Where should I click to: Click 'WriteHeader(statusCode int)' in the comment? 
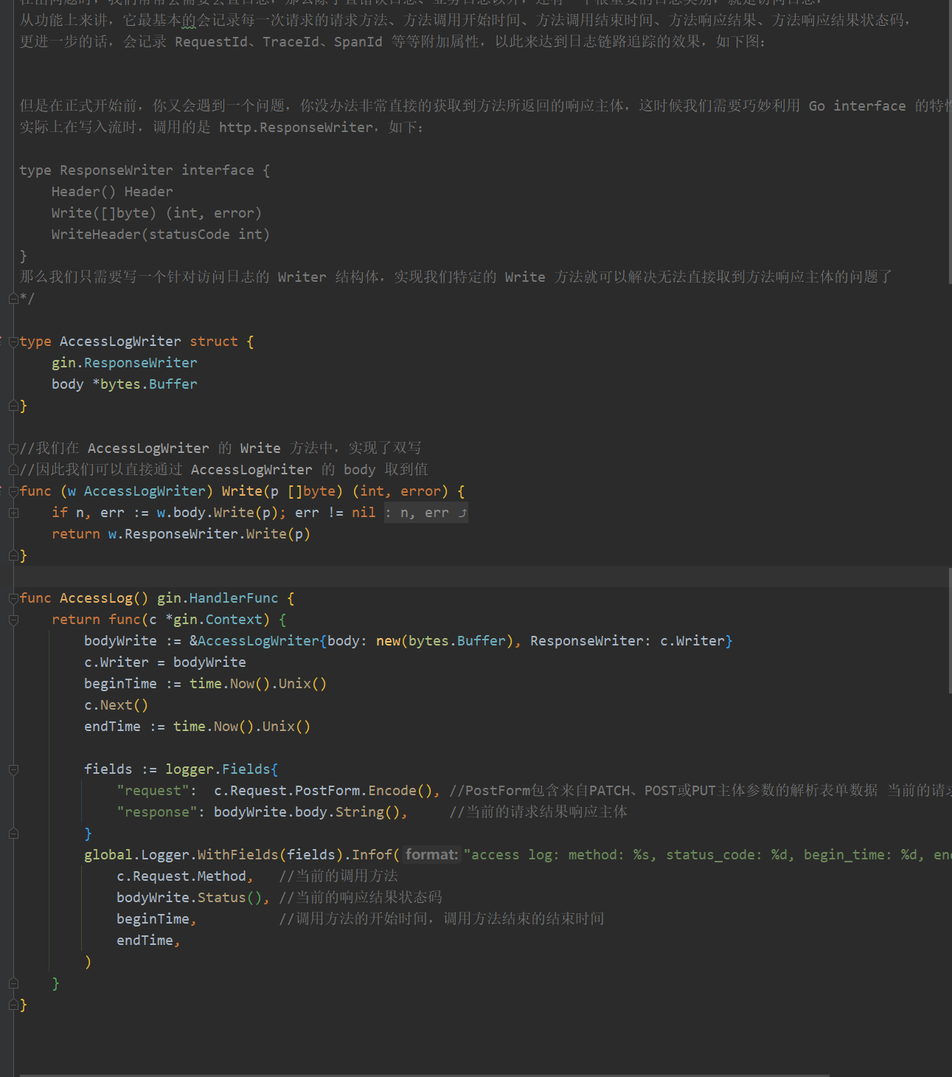(x=161, y=235)
